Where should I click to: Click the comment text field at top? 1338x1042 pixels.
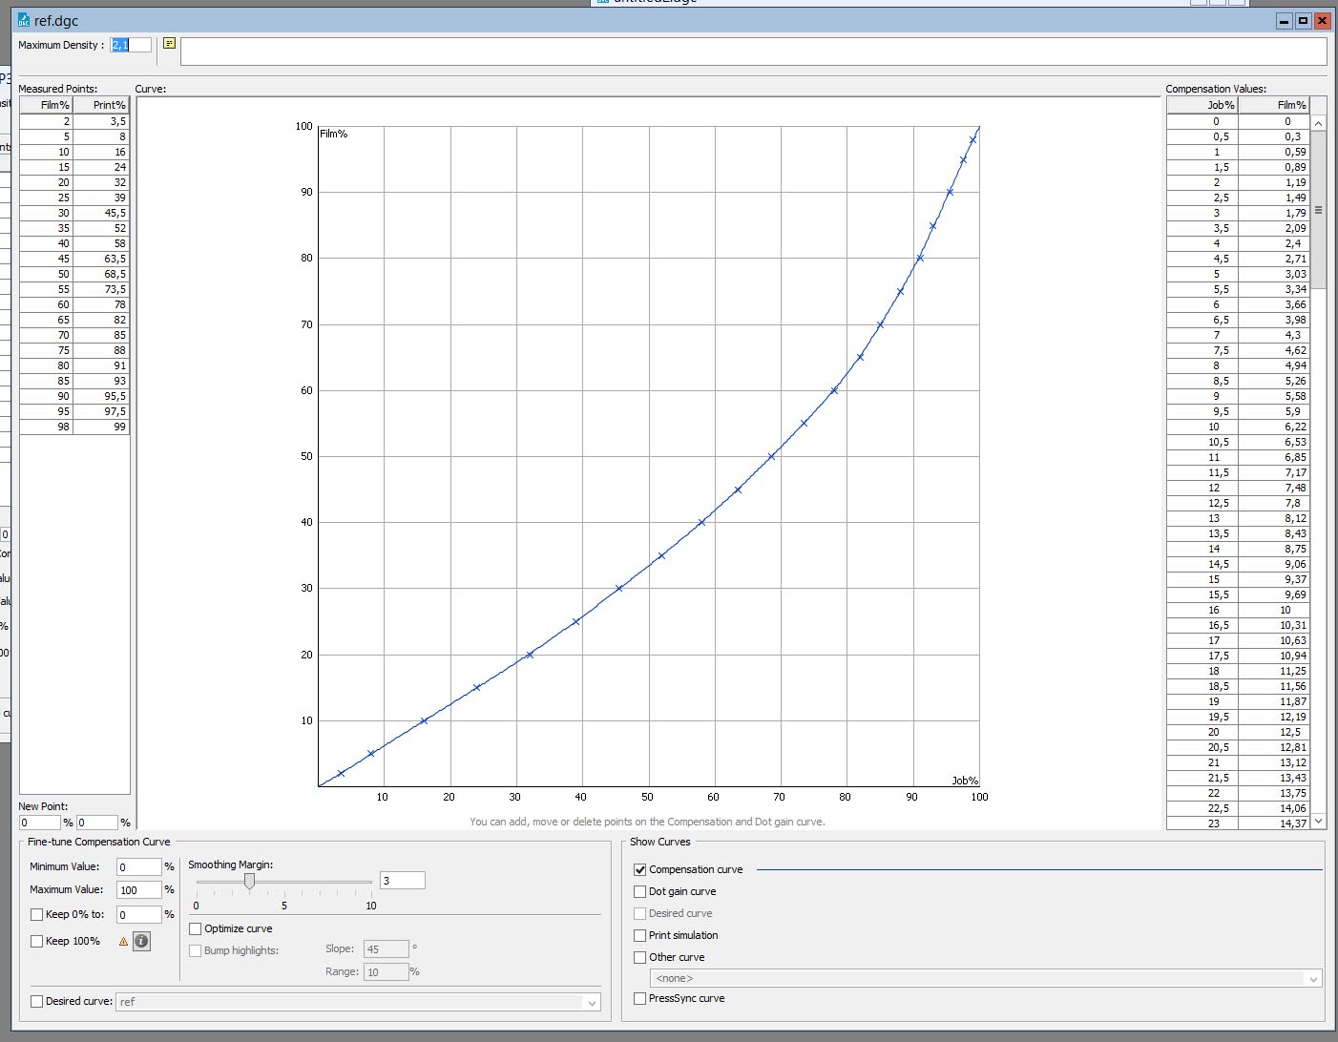753,52
